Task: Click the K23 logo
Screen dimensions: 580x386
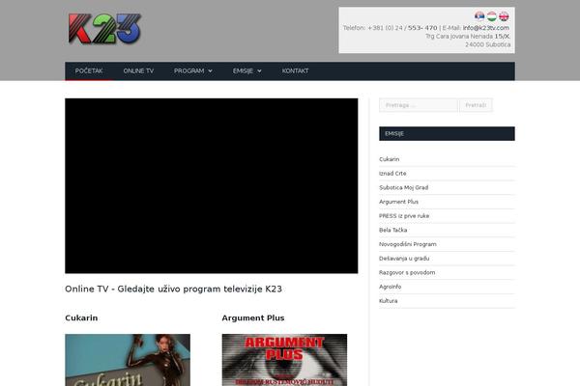Action: pyautogui.click(x=104, y=29)
